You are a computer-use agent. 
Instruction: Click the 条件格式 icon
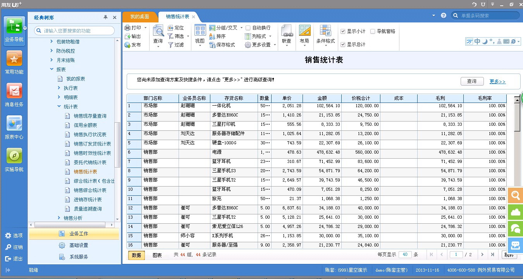click(325, 31)
